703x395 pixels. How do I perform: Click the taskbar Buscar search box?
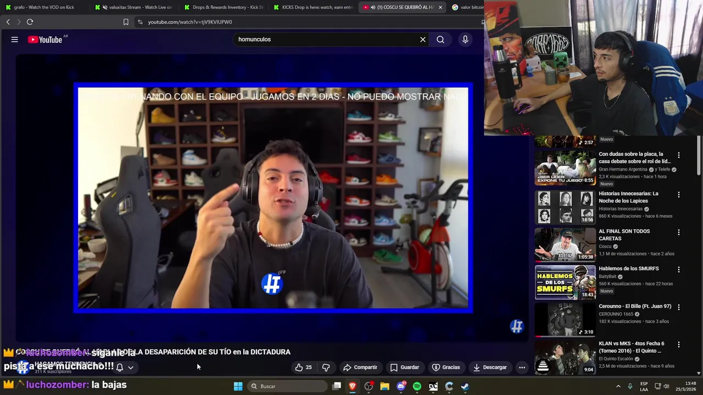(x=286, y=386)
